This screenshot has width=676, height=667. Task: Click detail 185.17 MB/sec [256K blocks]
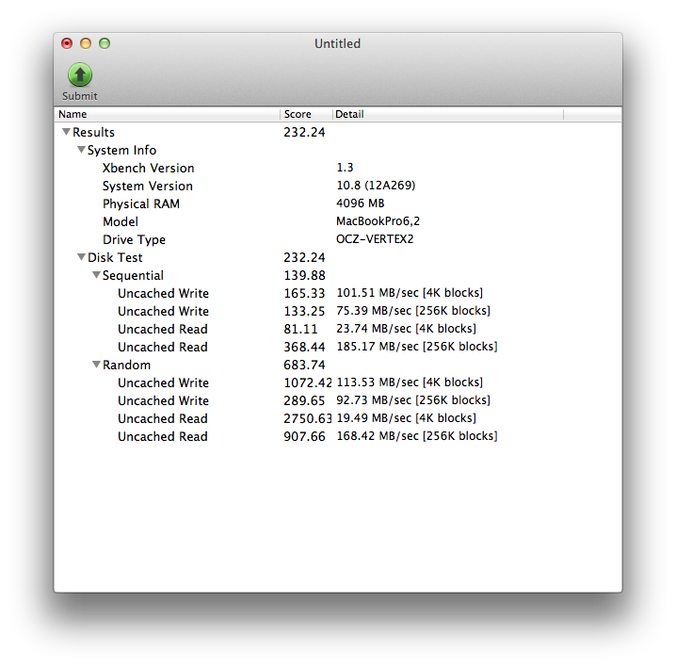pos(417,347)
